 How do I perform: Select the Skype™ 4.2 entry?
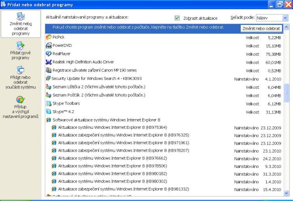(164, 112)
